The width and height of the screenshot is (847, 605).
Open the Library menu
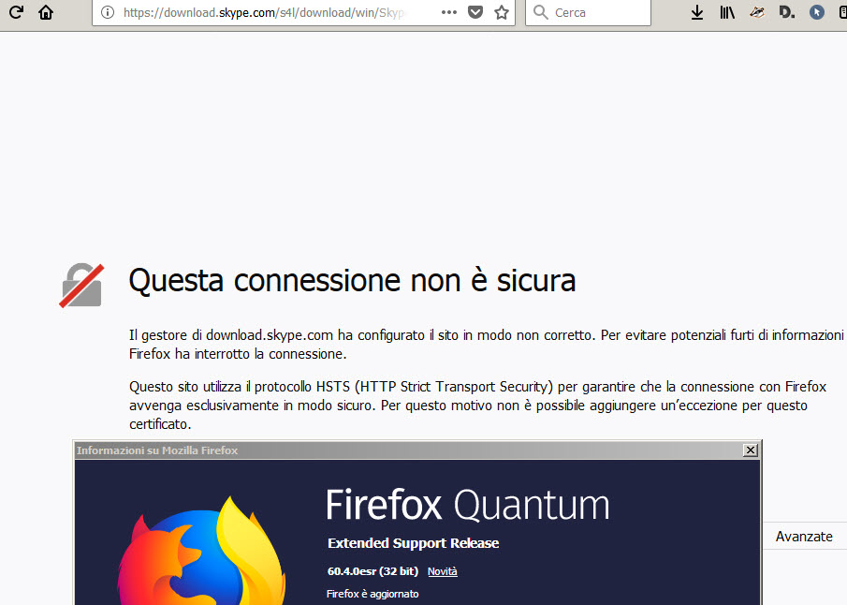coord(727,12)
